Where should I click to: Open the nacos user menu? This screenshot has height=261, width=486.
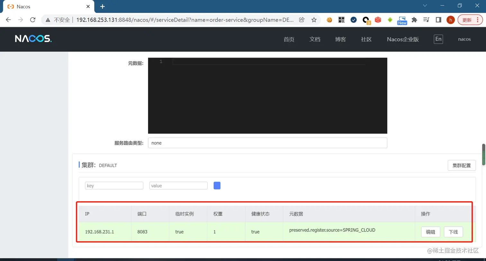click(x=464, y=39)
